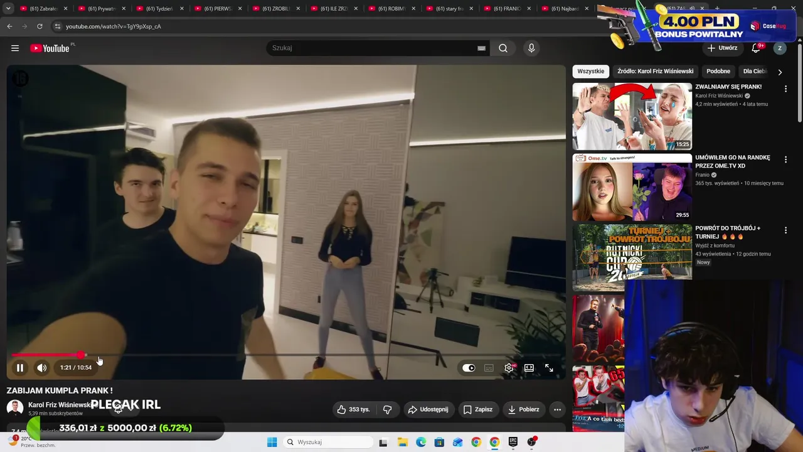Open Microsoft Store from the taskbar
Viewport: 803px width, 452px height.
click(x=439, y=442)
